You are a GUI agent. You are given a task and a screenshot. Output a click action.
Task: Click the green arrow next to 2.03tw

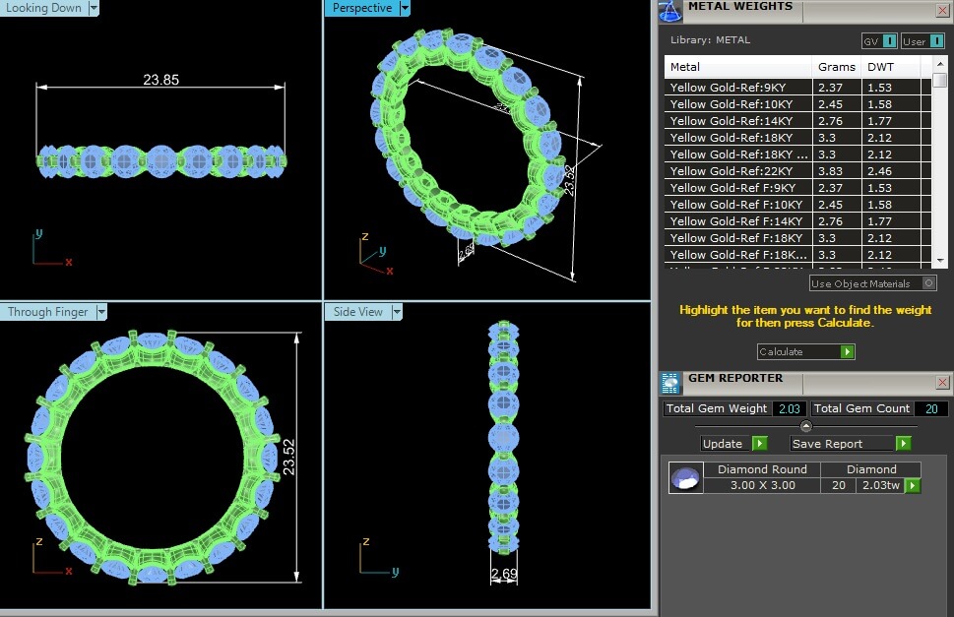[913, 485]
